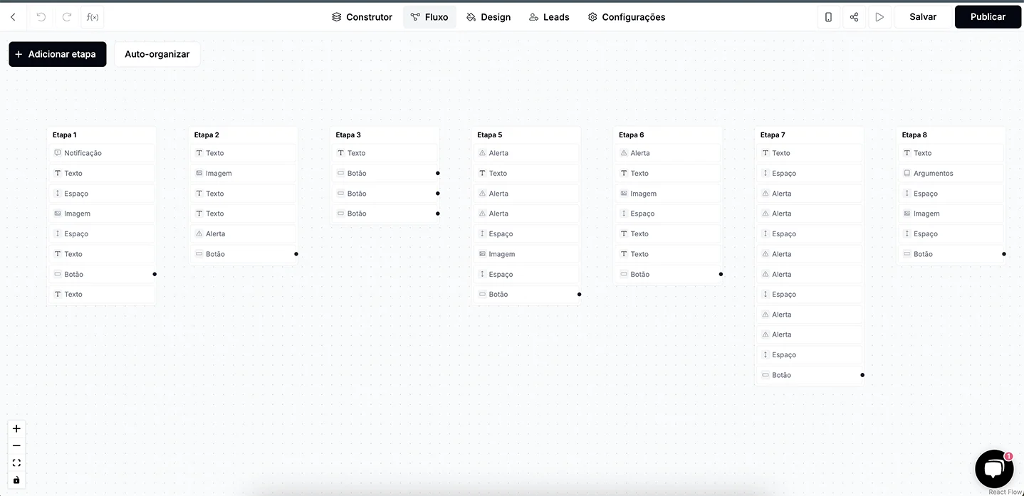
Task: Open the Design tab
Action: (x=489, y=17)
